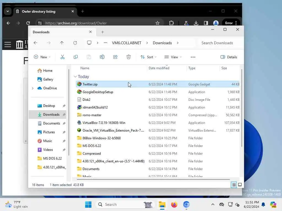Go up one folder level
282x211 pixels.
[x=62, y=43]
